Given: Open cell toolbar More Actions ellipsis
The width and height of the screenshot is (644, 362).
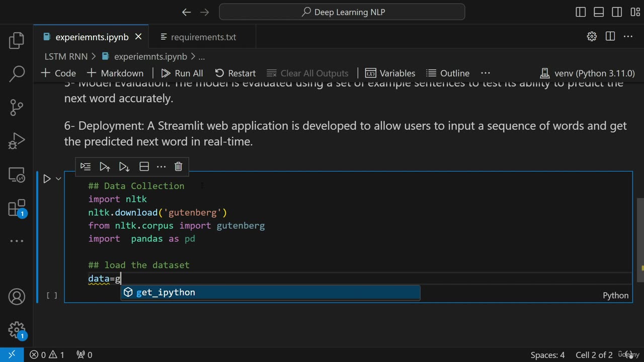Looking at the screenshot, I should coord(161,166).
